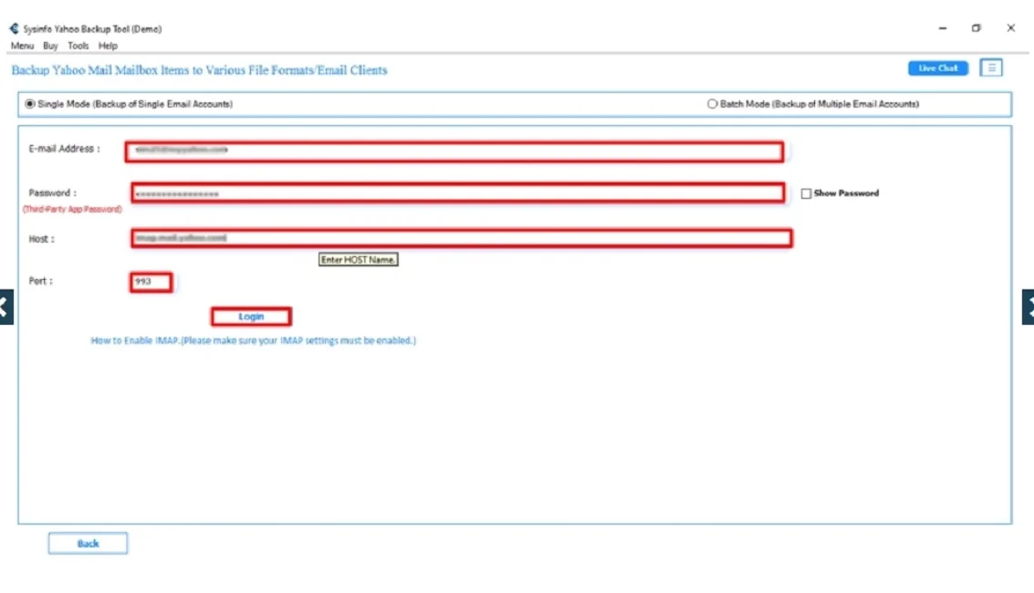Select Batch Mode backup option
Screen dimensions: 1034x593
712,104
